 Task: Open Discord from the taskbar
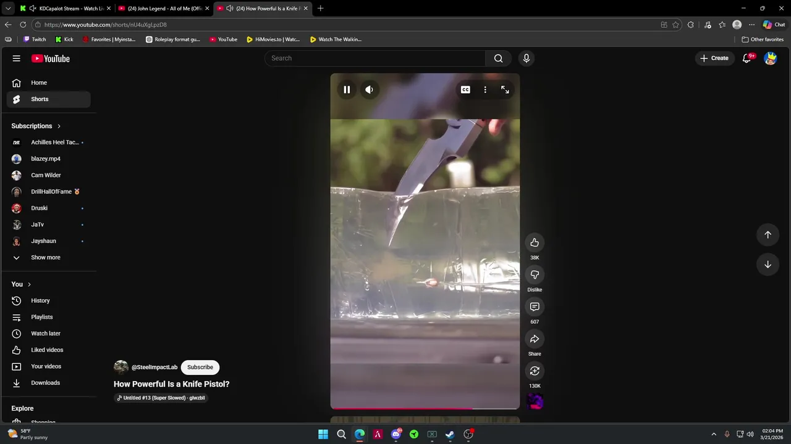pyautogui.click(x=396, y=434)
